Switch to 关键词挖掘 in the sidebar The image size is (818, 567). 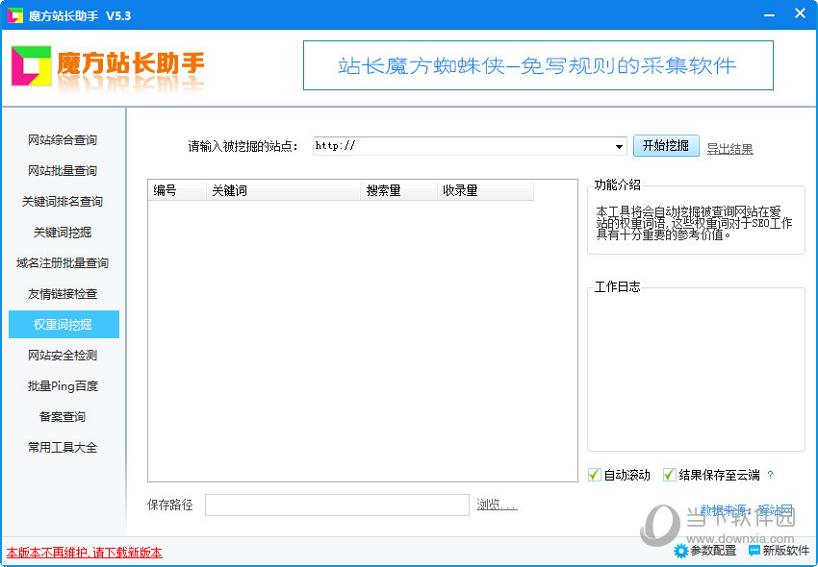63,233
